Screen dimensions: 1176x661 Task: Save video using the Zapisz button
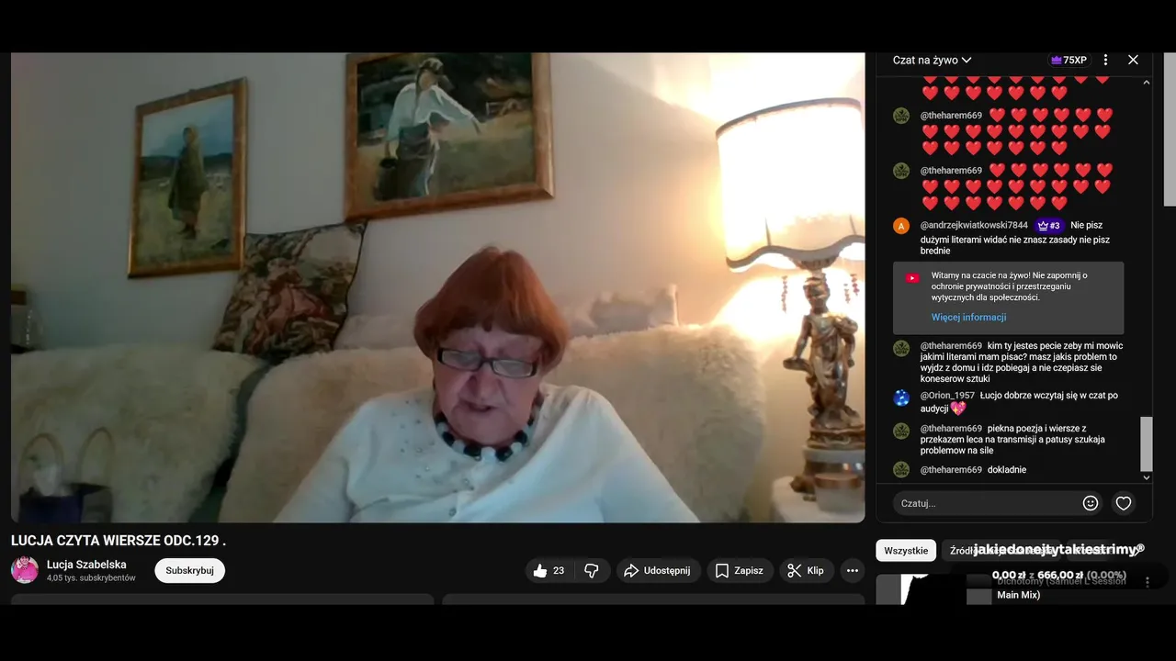[x=740, y=570]
